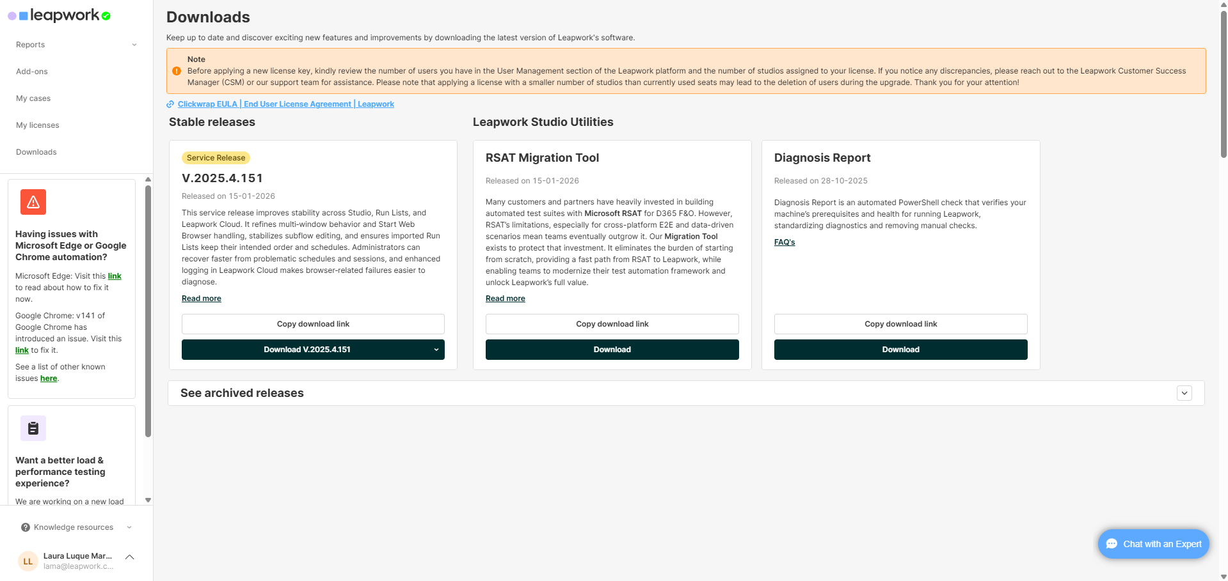This screenshot has height=581, width=1228.
Task: Click the Leapwork logo
Action: (x=59, y=15)
